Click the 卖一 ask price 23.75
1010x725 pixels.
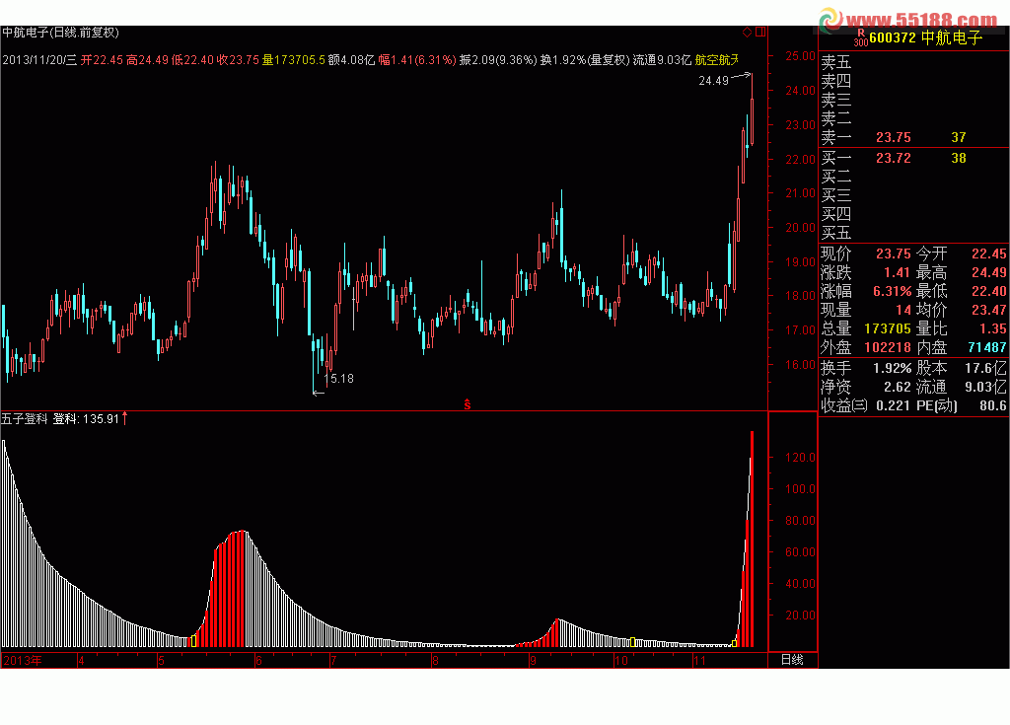click(894, 137)
